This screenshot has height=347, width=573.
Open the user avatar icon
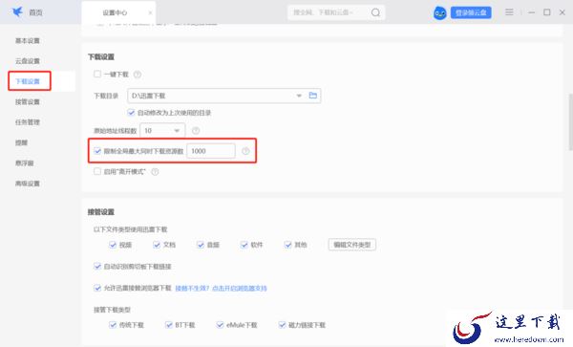coord(440,13)
